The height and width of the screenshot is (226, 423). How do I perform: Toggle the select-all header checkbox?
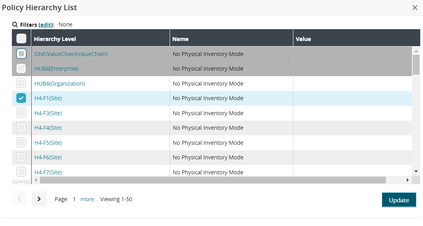point(21,39)
